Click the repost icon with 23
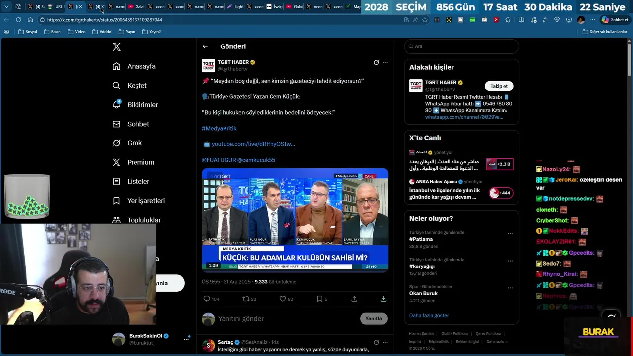Screen dimensions: 633x356 coord(246,299)
